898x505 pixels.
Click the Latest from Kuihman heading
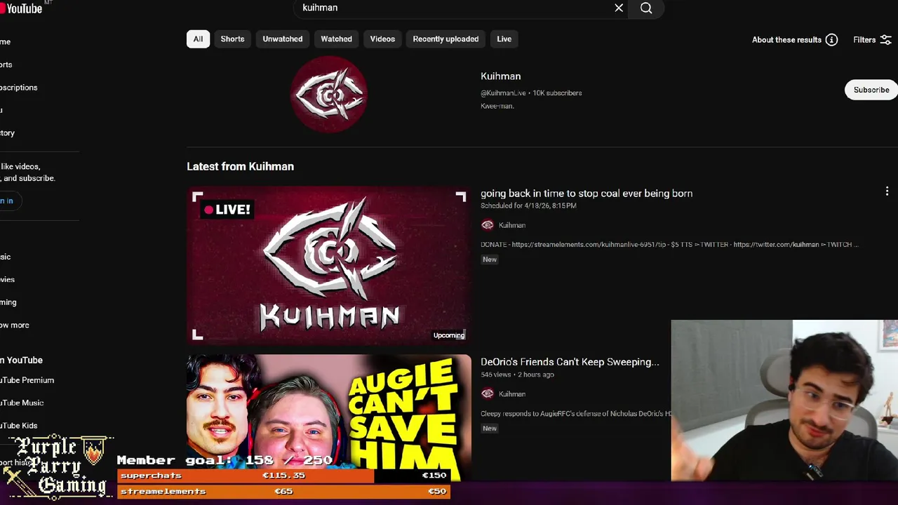(240, 167)
